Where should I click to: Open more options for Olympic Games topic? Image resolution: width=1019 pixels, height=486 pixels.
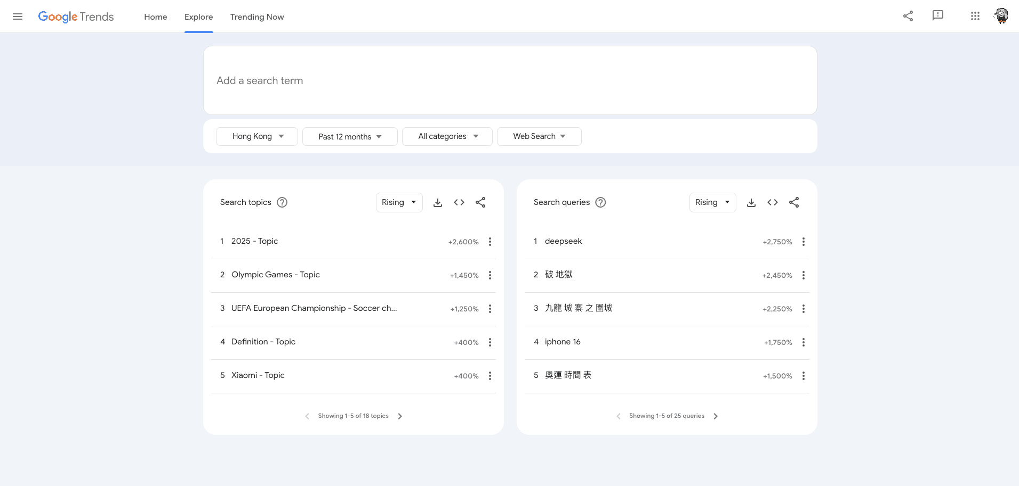click(x=490, y=275)
